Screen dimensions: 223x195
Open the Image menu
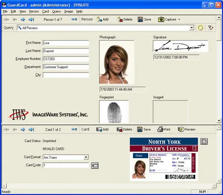coord(69,12)
